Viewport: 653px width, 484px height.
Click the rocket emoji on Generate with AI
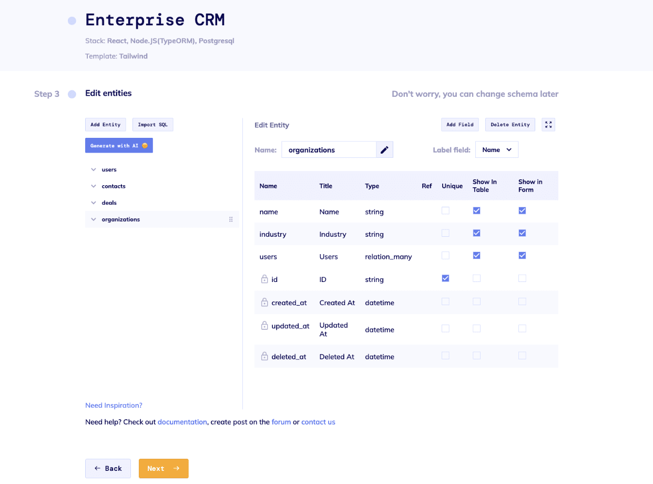click(144, 145)
